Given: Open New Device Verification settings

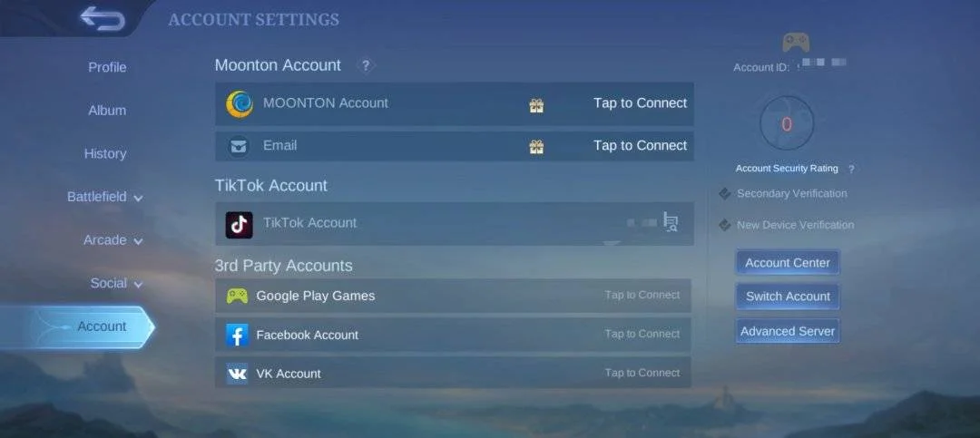Looking at the screenshot, I should (796, 225).
